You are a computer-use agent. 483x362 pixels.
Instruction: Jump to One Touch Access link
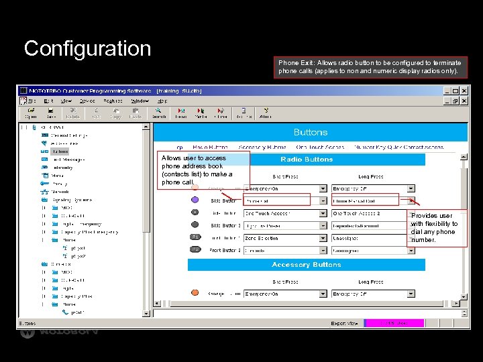320,147
